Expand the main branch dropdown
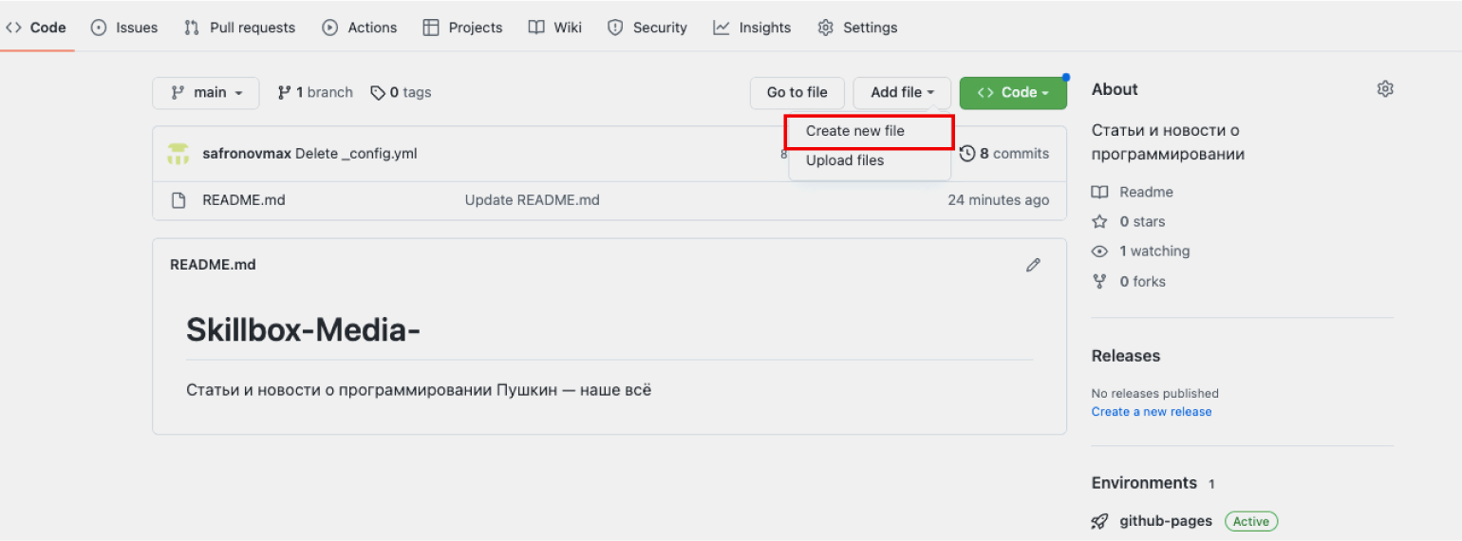1462x541 pixels. click(x=206, y=93)
